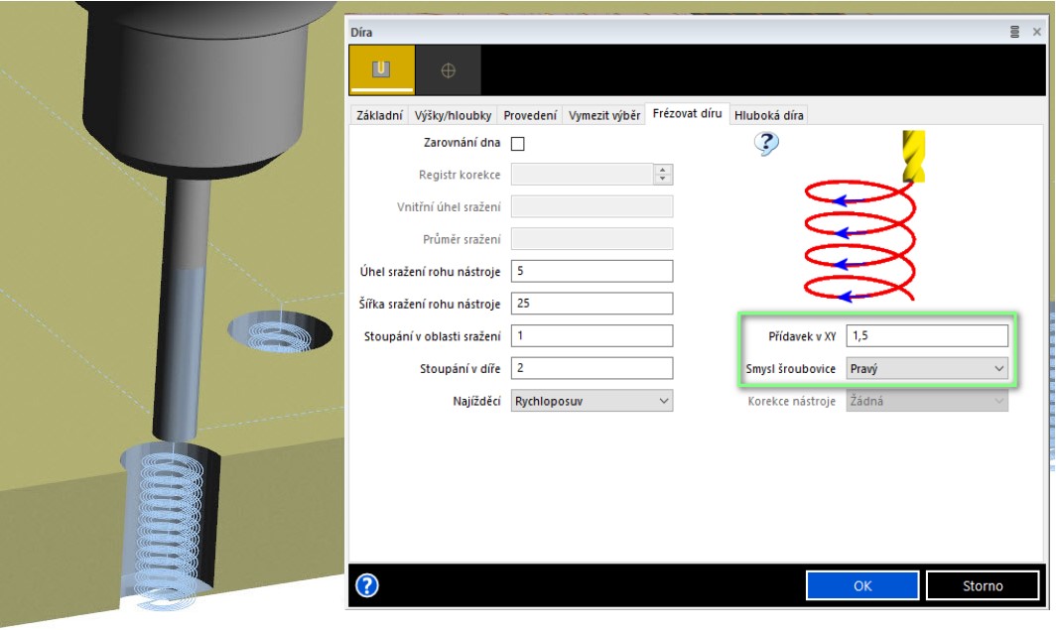Image resolution: width=1056 pixels, height=630 pixels.
Task: Select the Vymezit výběr tab
Action: [x=603, y=115]
